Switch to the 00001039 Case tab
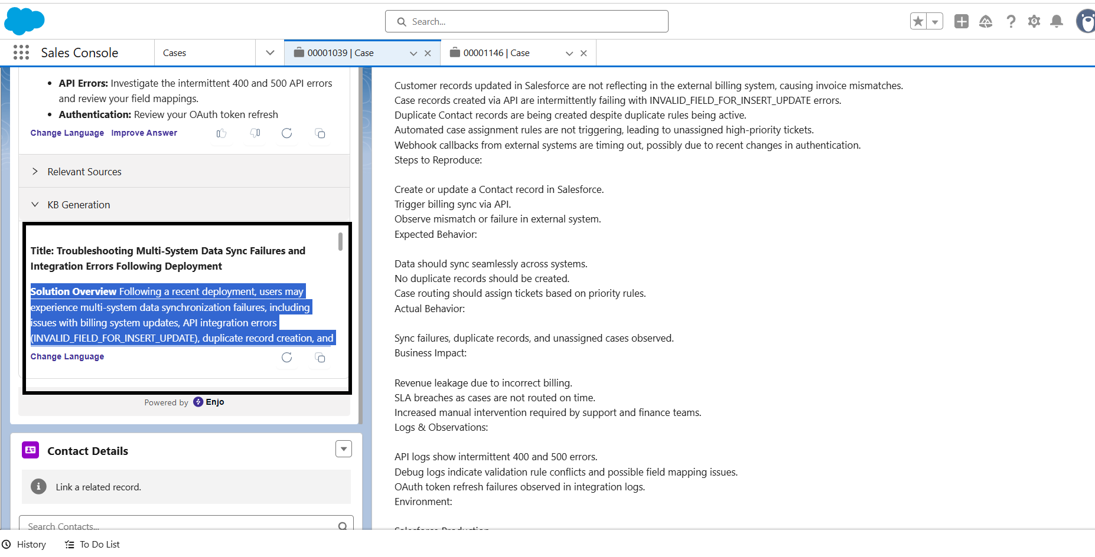The image size is (1095, 557). click(341, 53)
